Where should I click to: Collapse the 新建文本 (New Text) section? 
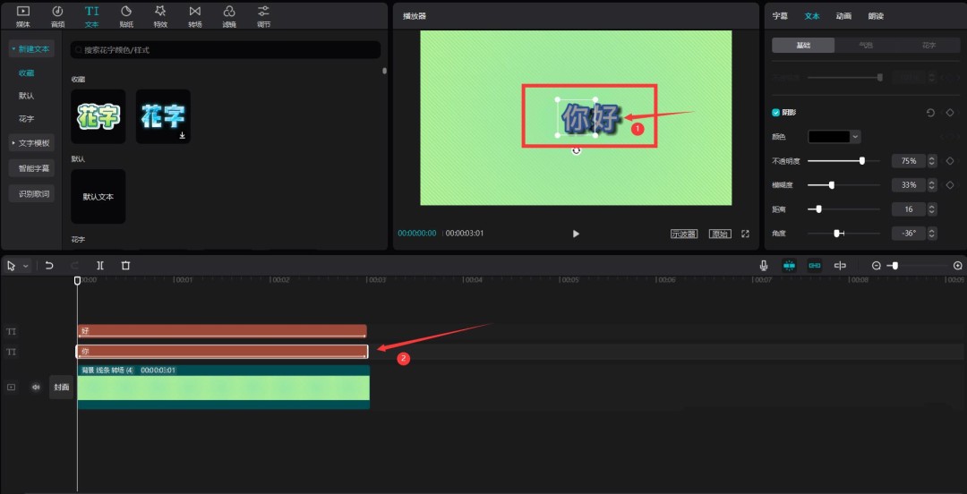pos(31,49)
